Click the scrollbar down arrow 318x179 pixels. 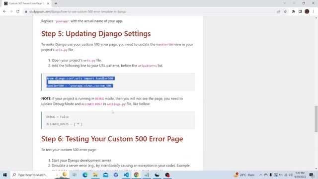tap(316, 169)
